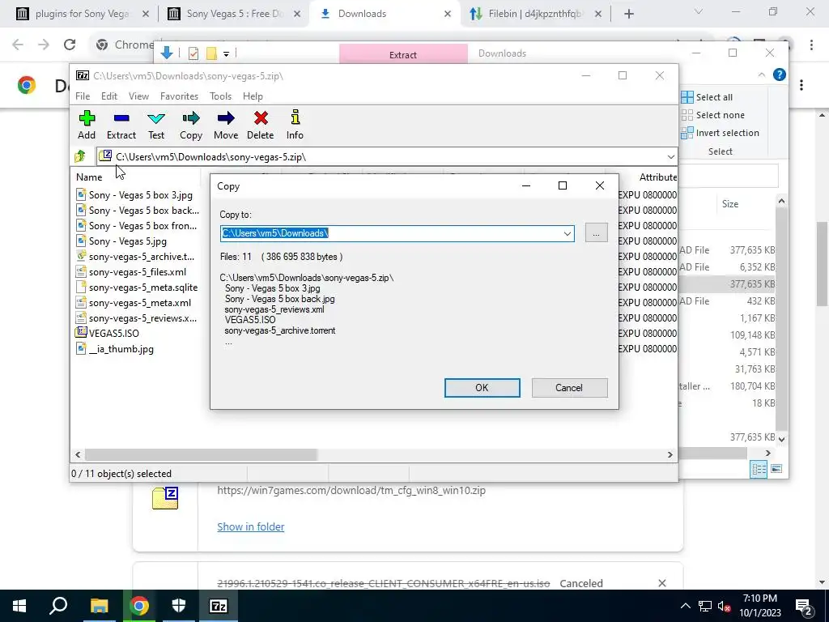Click the muted volume tray icon
829x622 pixels.
tap(724, 606)
